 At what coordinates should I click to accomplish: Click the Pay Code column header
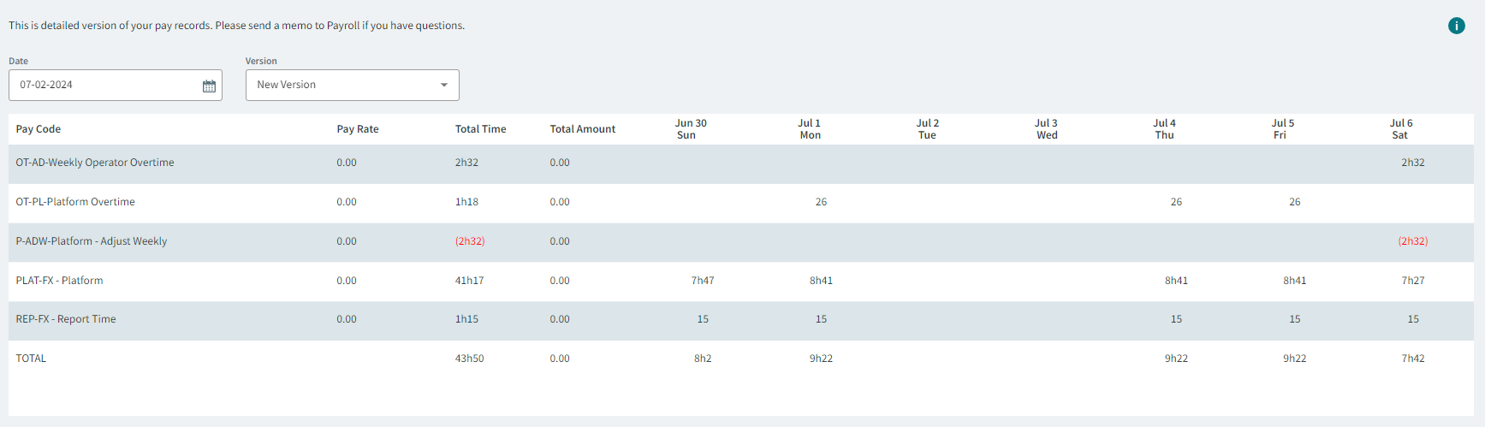click(x=39, y=129)
